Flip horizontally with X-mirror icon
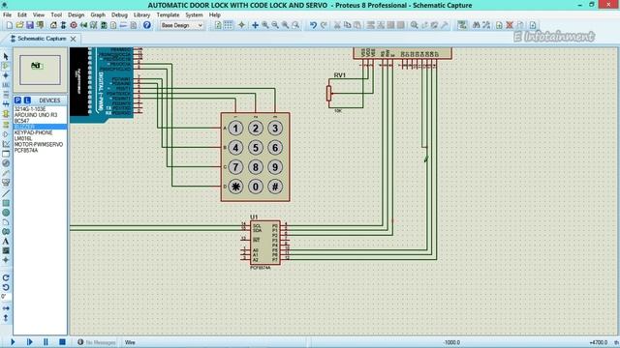 click(6, 308)
